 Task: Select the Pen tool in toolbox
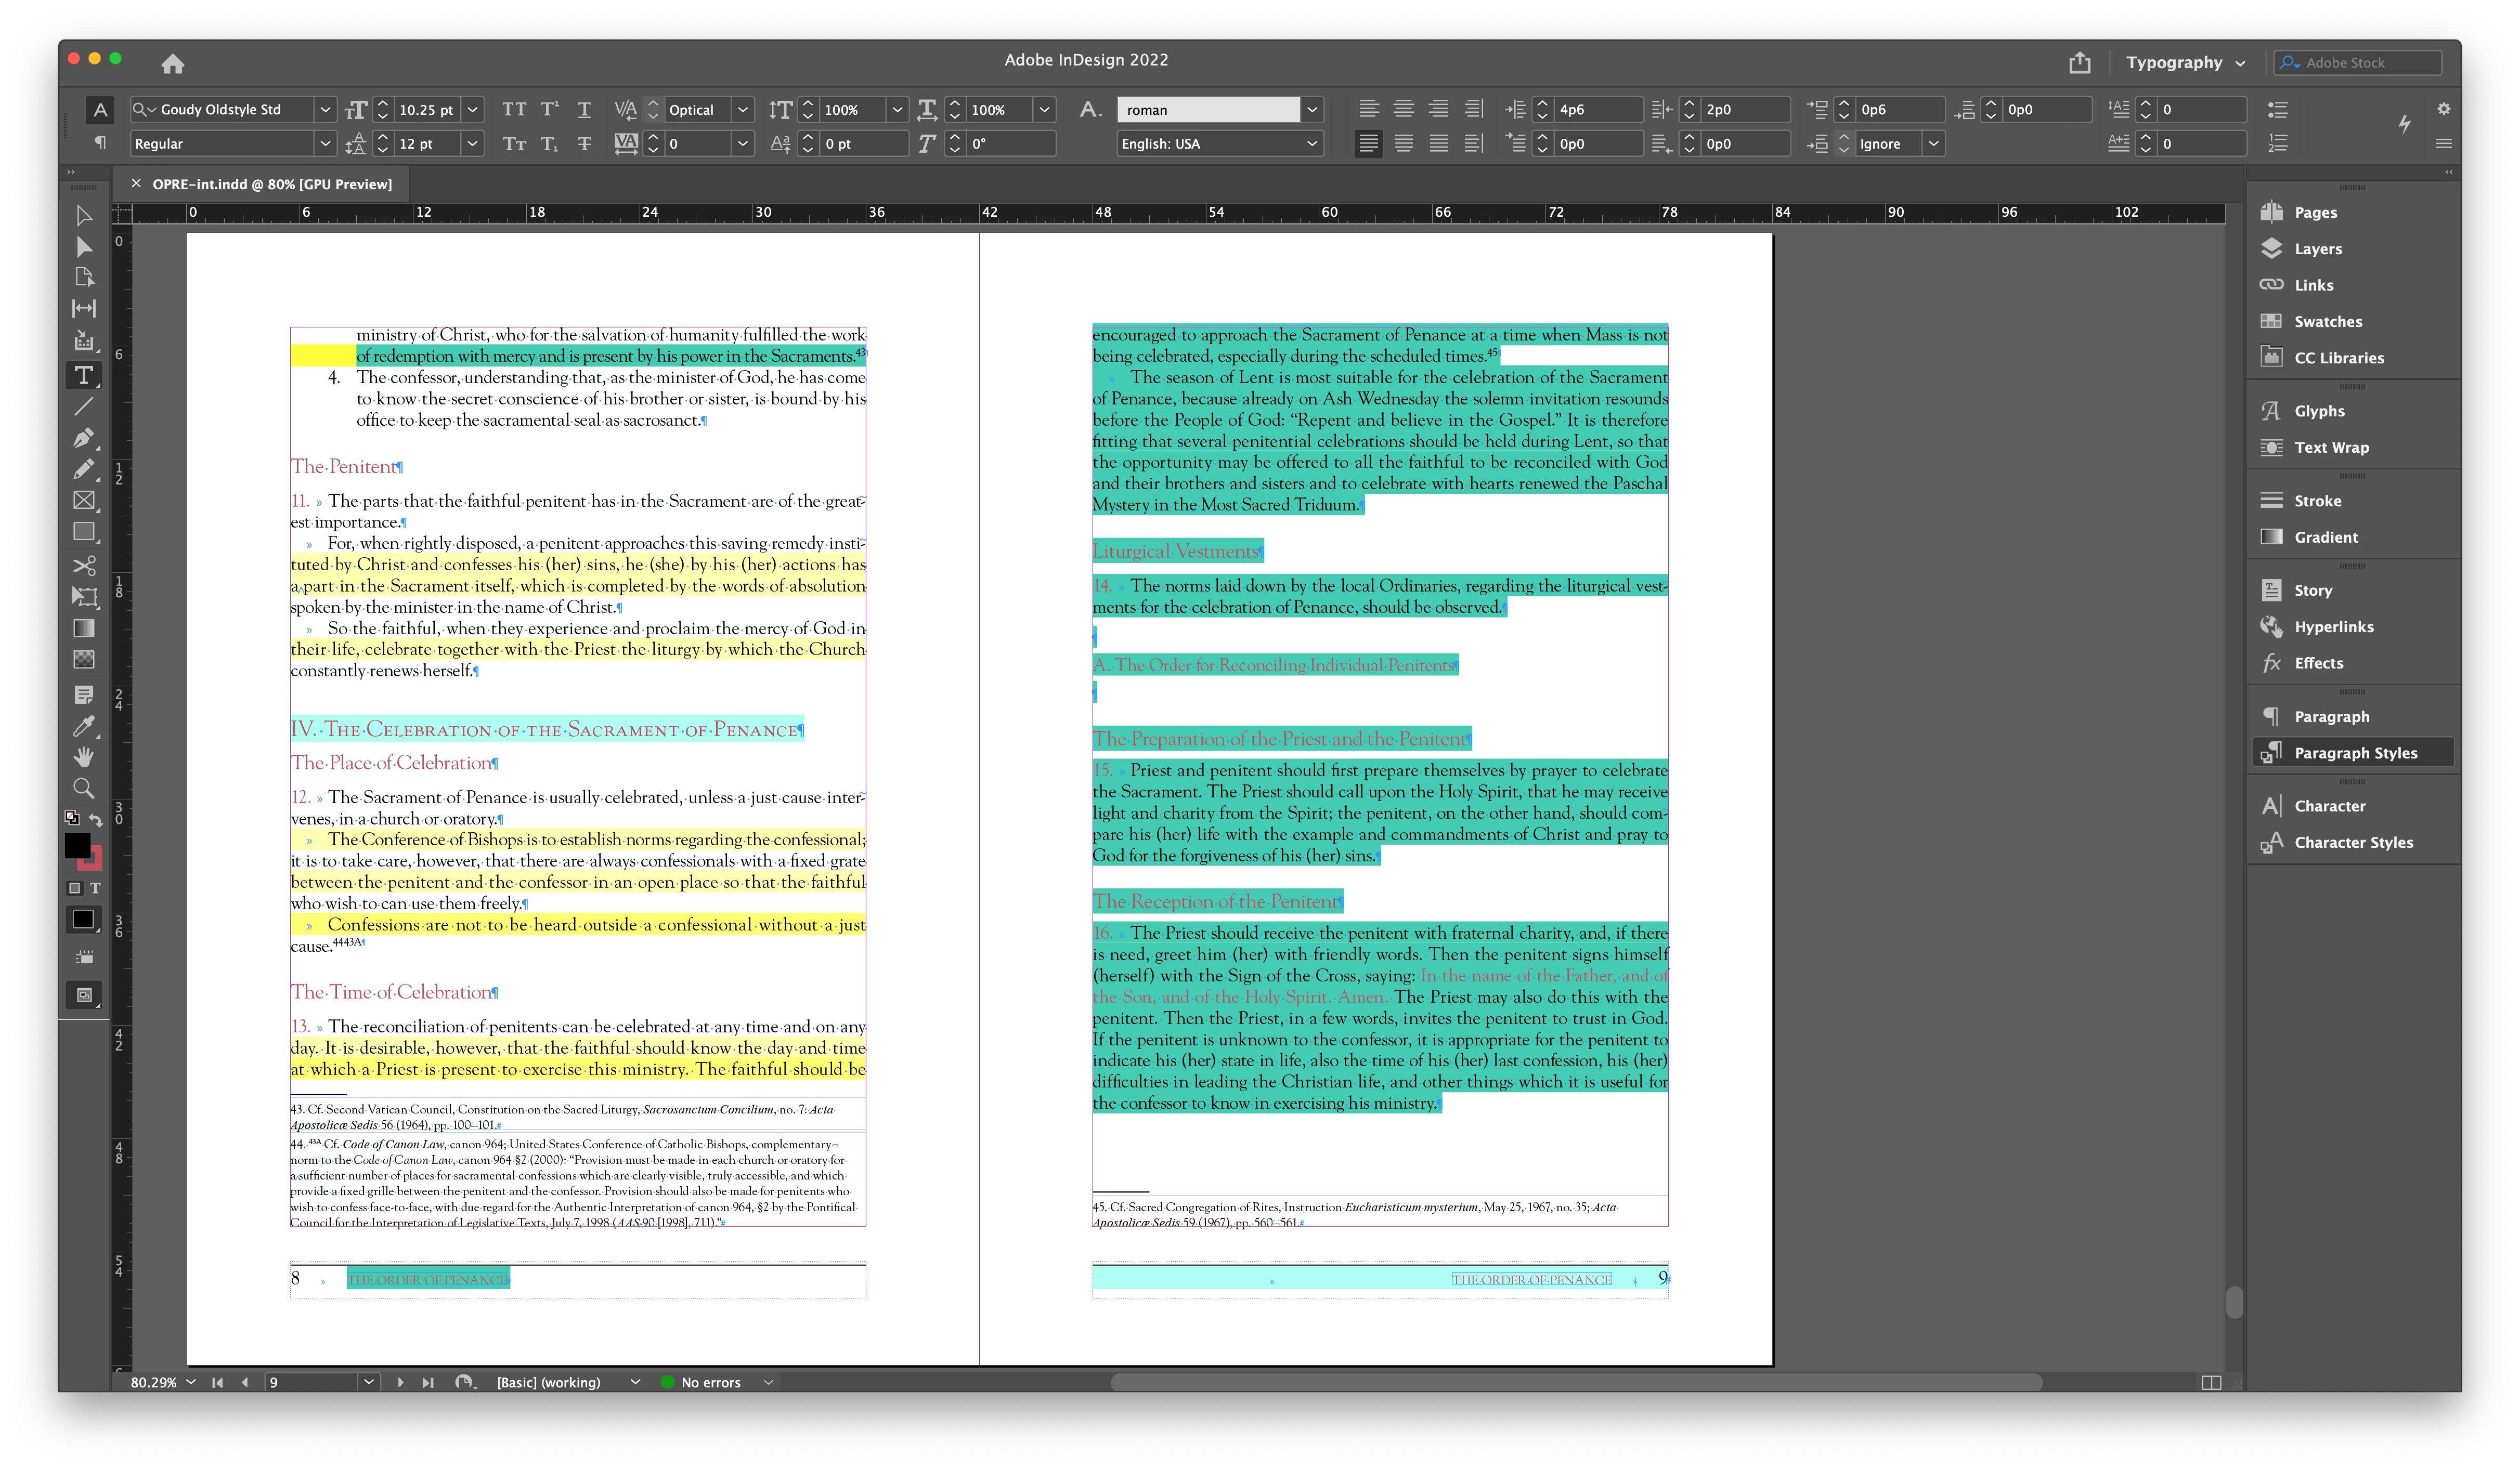point(84,438)
